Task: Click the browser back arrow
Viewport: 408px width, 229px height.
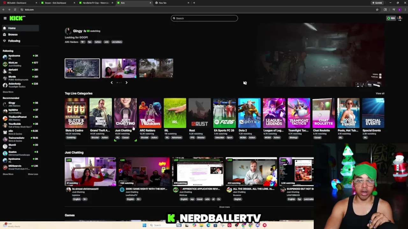Action: pyautogui.click(x=4, y=10)
